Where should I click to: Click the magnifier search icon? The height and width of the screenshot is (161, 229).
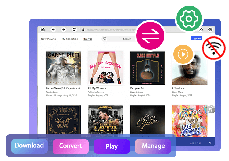105,39
